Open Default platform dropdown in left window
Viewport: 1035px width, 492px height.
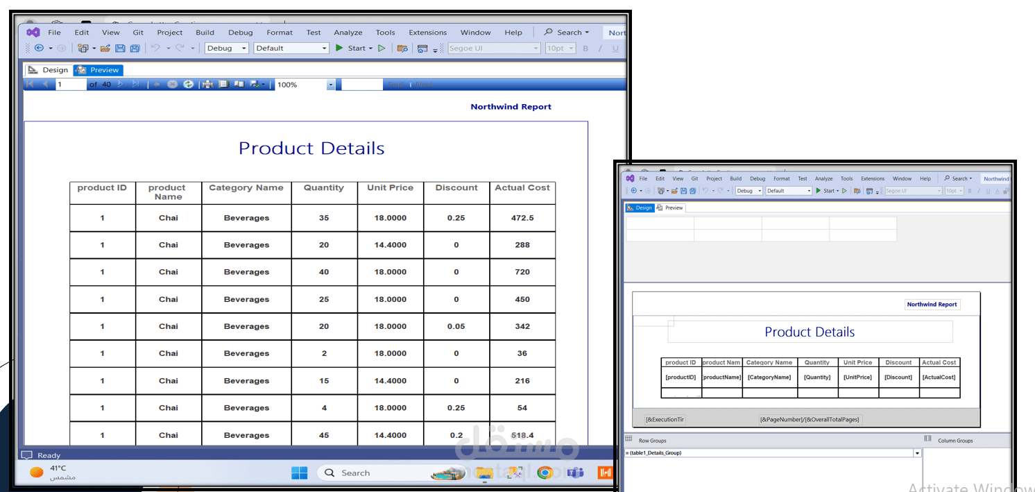(x=291, y=48)
